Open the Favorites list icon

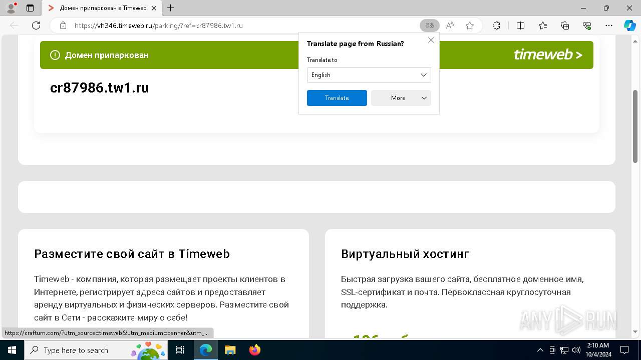tap(543, 25)
